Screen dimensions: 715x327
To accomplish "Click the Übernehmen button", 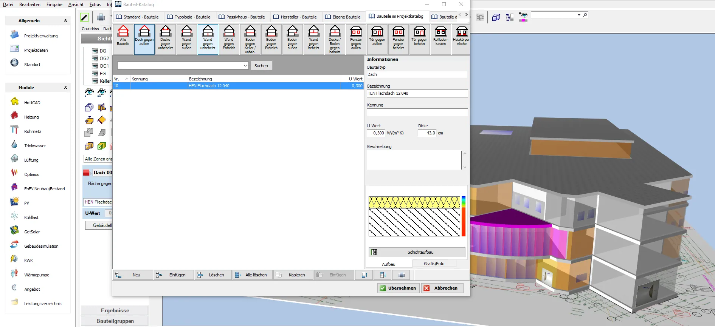I will 398,288.
